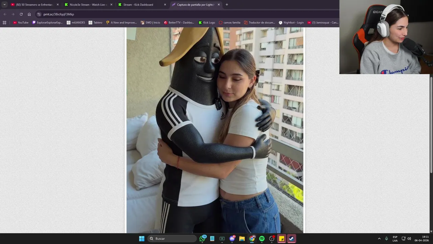Open Spotify from the taskbar

tap(262, 239)
